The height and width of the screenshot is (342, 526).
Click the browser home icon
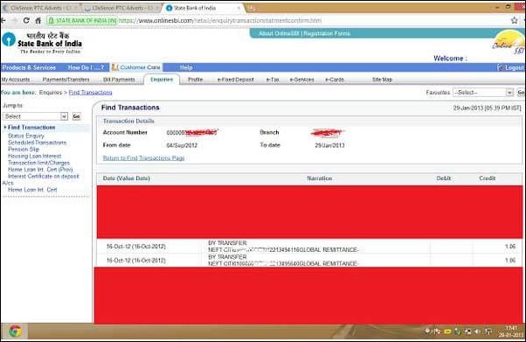tap(38, 20)
